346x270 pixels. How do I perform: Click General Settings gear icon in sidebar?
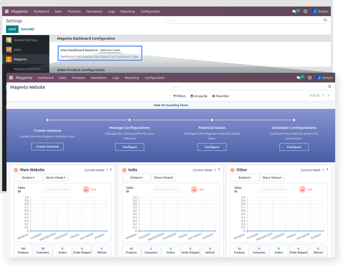[9, 40]
